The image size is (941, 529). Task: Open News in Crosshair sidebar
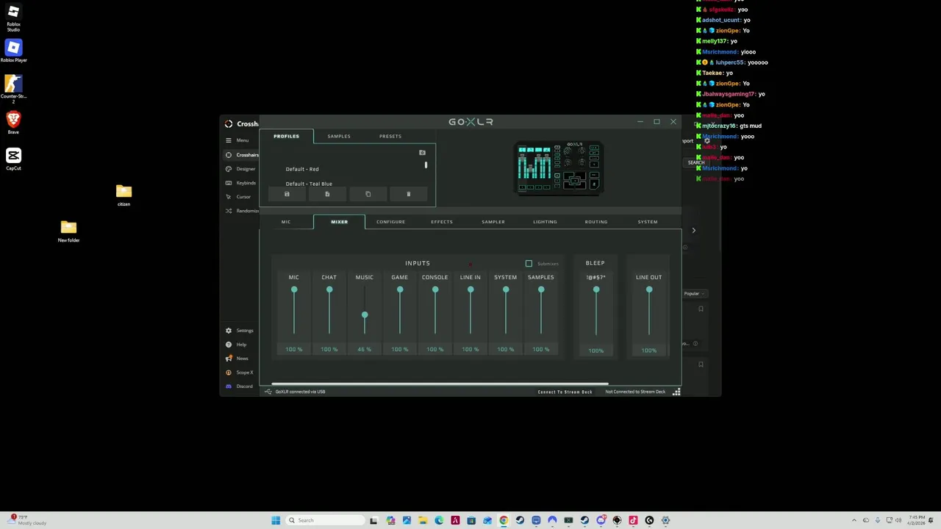click(237, 359)
